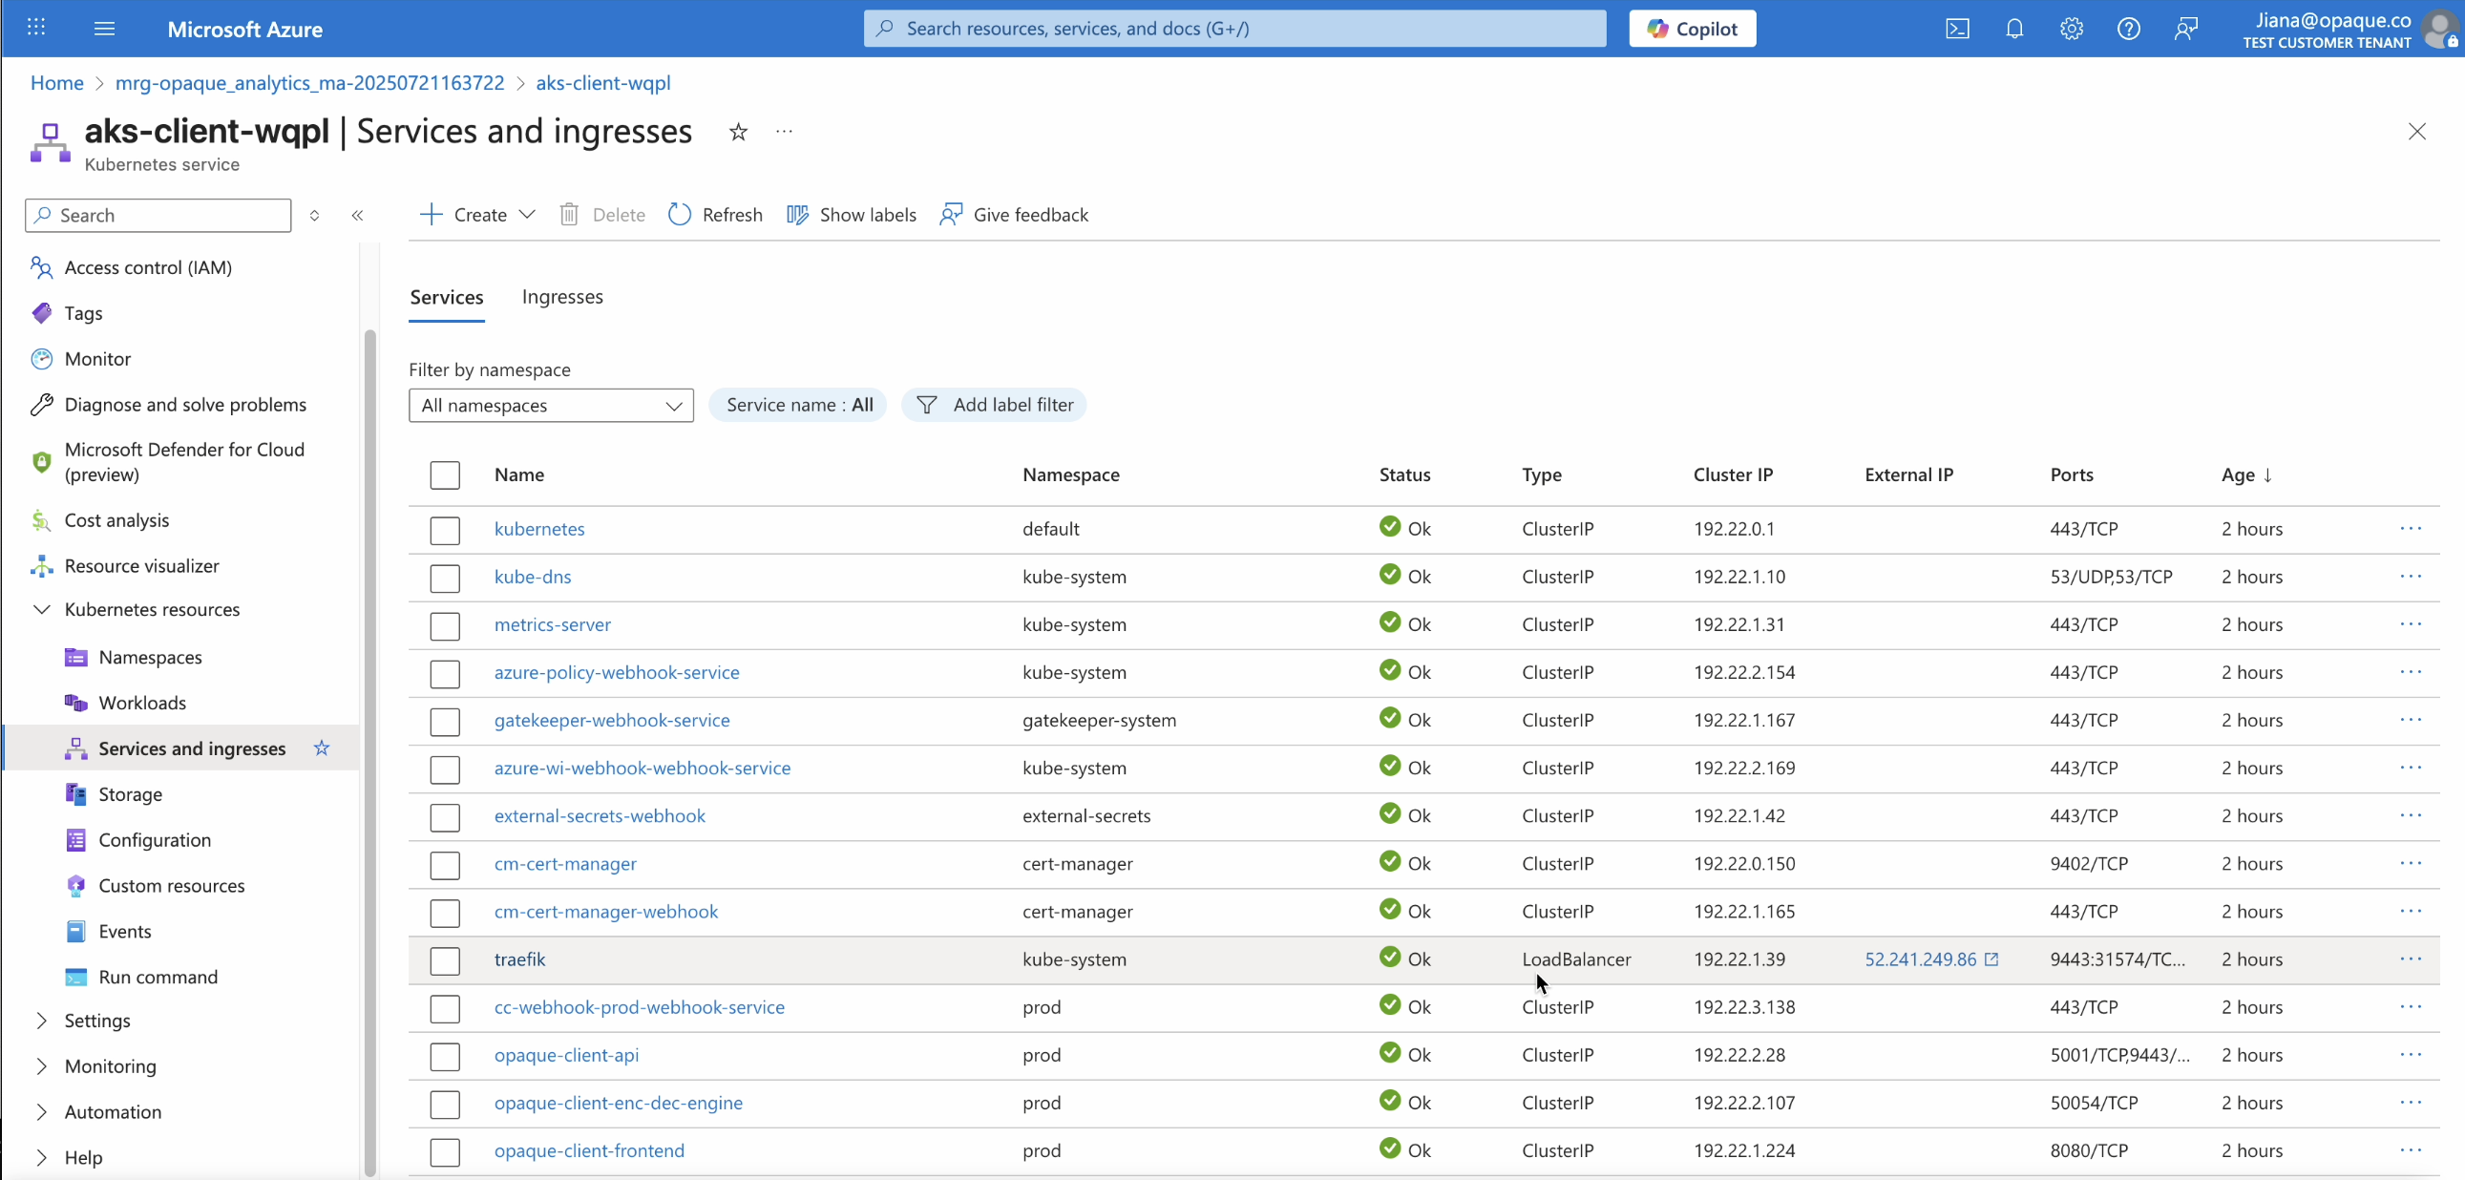Open Monitor in the sidebar
Viewport: 2465px width, 1180px height.
[97, 359]
